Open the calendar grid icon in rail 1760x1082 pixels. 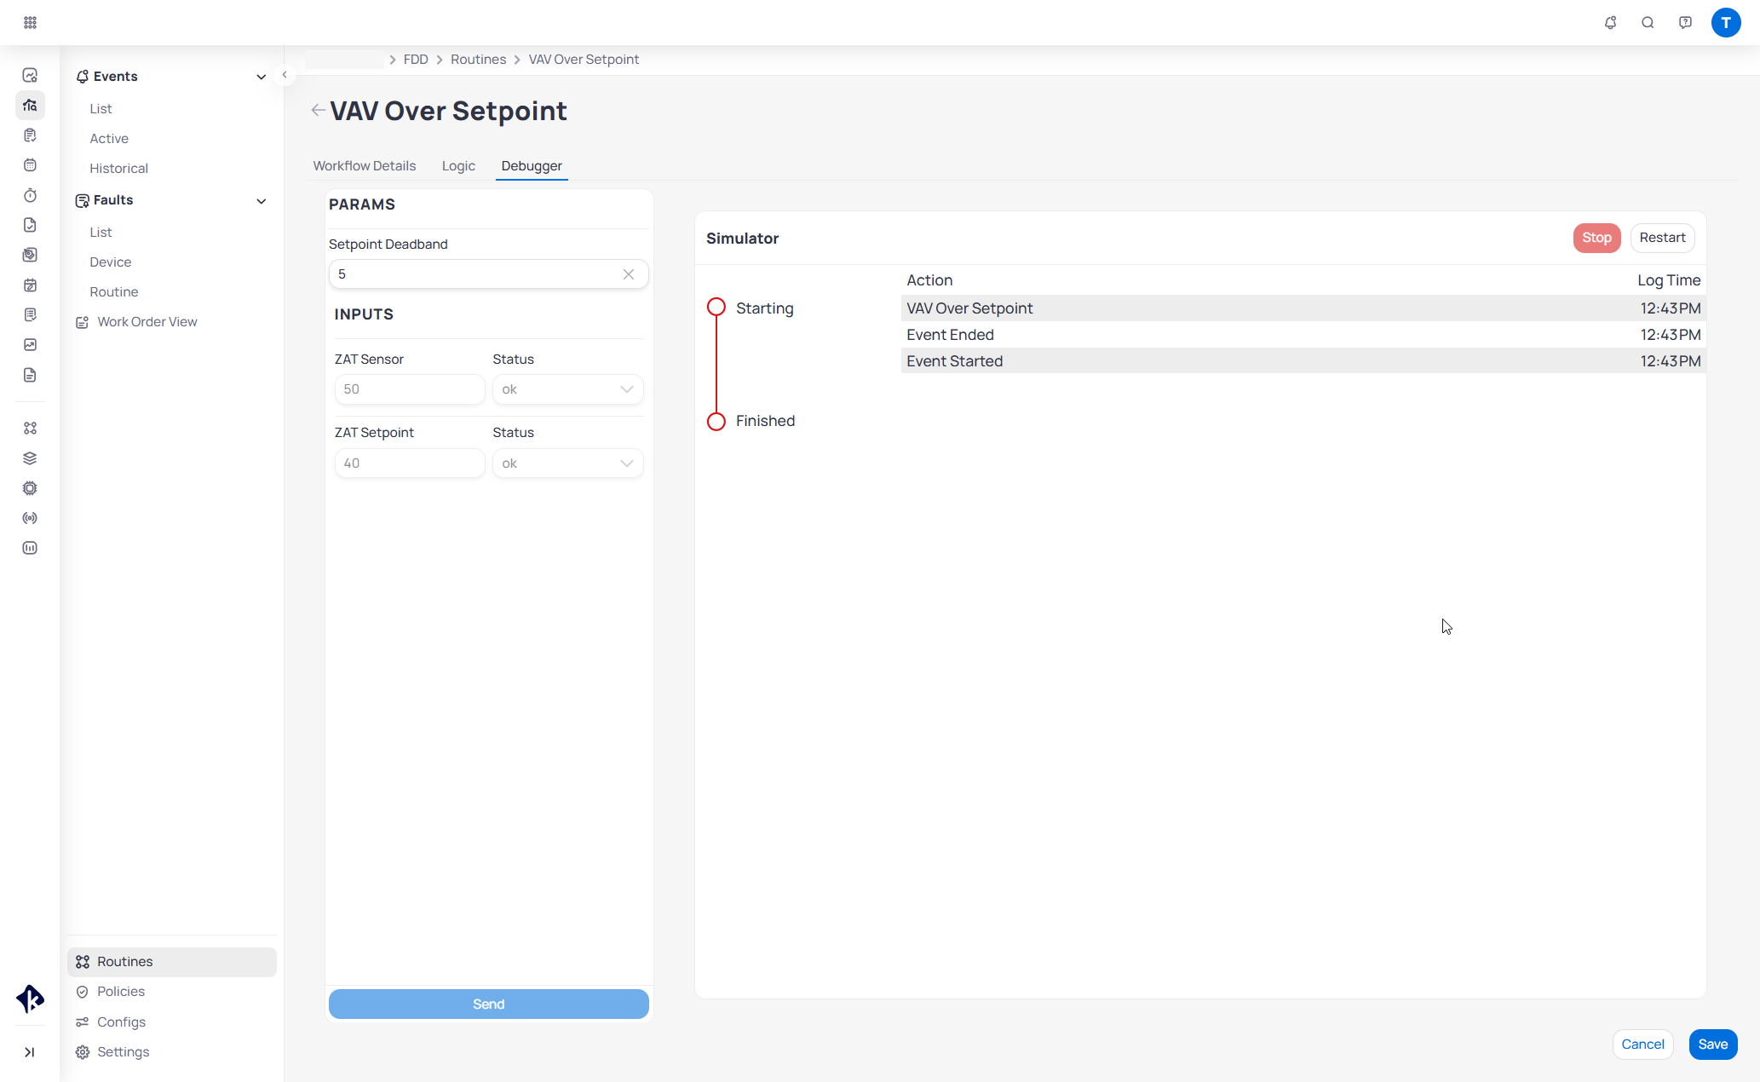pos(30,164)
